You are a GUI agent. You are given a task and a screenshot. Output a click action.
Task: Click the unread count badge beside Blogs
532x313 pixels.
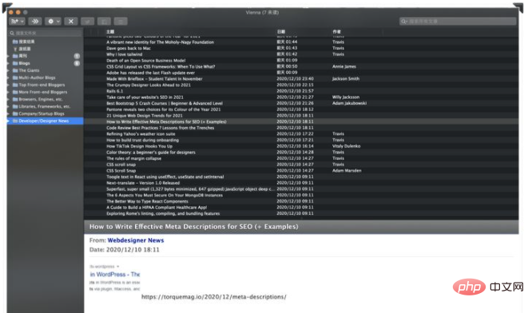point(77,63)
